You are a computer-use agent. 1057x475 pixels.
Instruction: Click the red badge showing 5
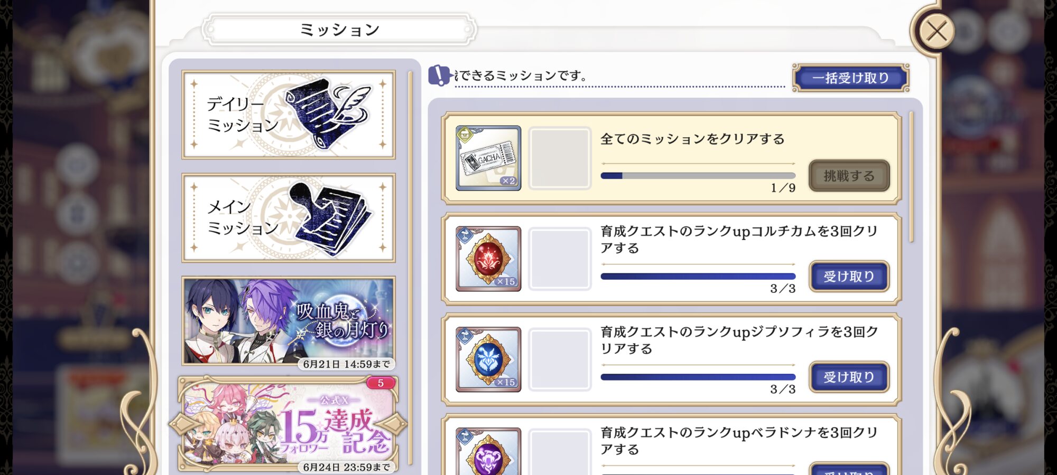coord(381,383)
